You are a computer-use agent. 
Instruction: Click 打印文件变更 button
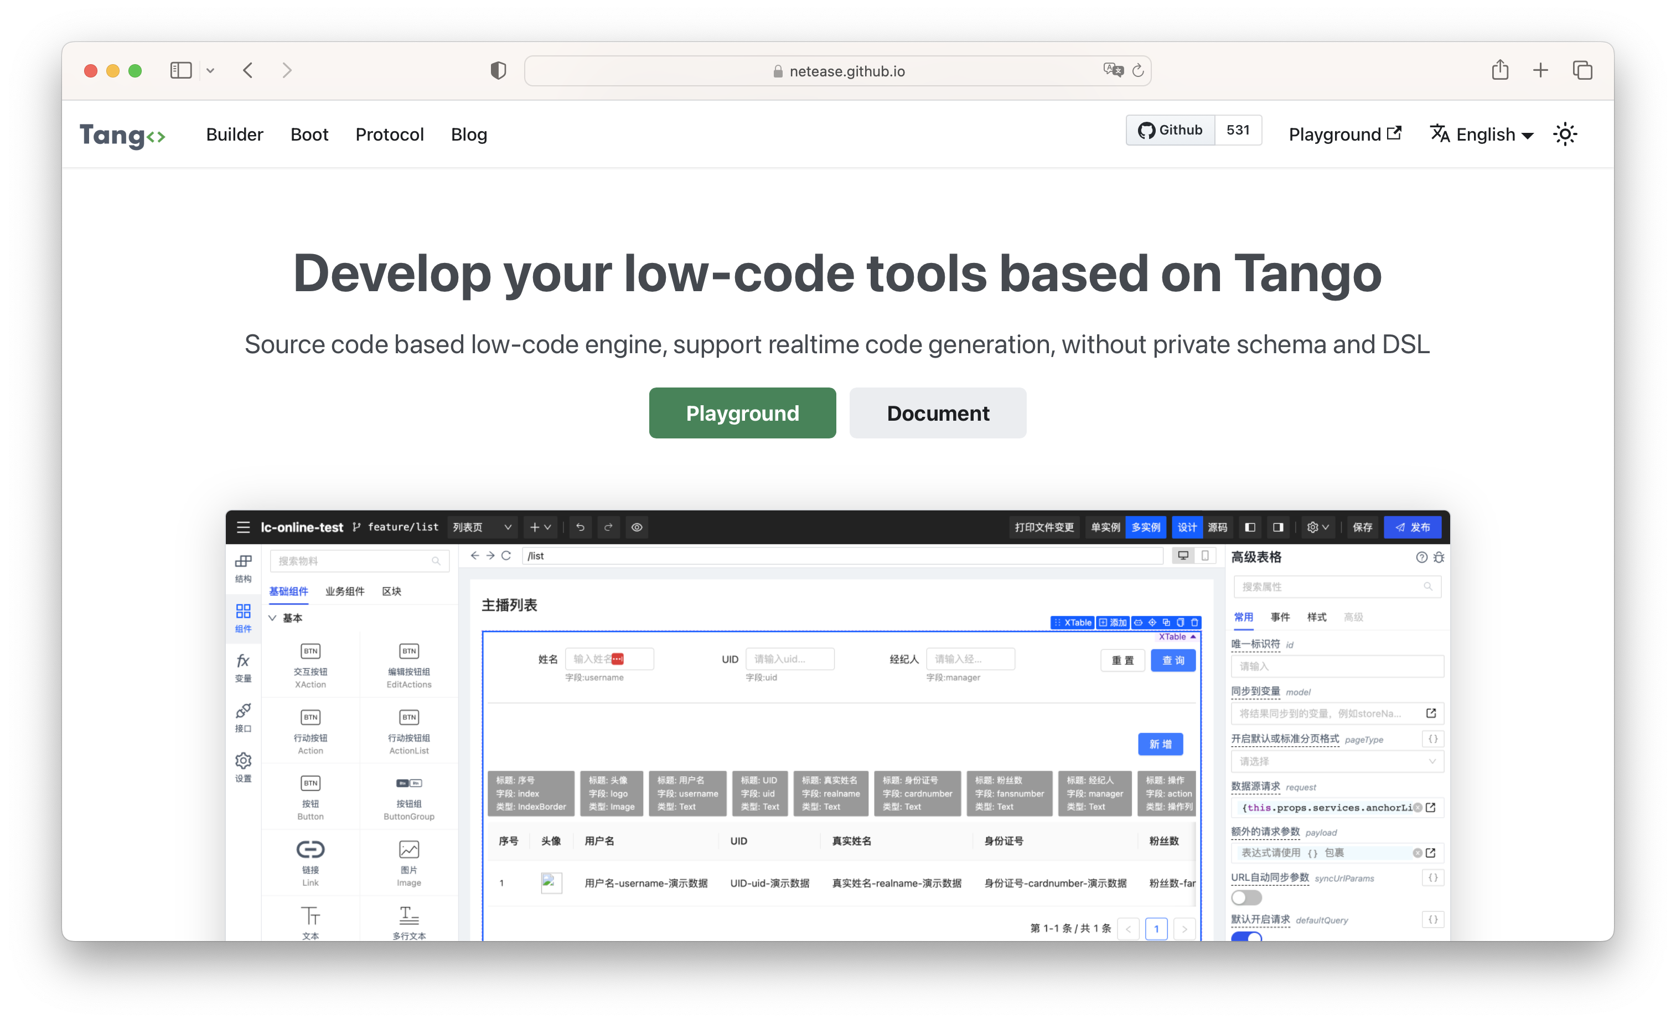(x=1044, y=527)
